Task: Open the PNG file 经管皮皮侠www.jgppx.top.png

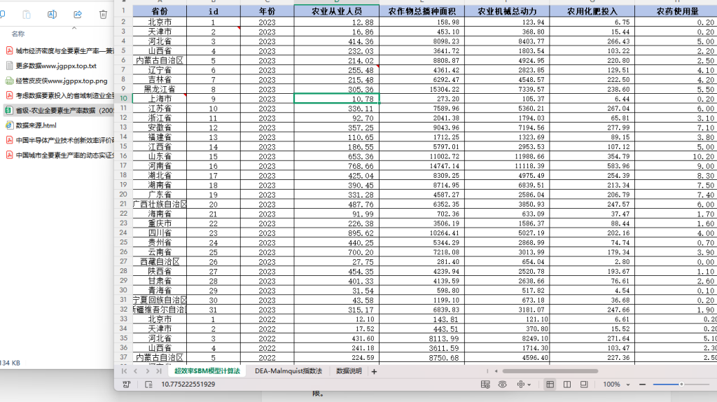Action: 62,81
